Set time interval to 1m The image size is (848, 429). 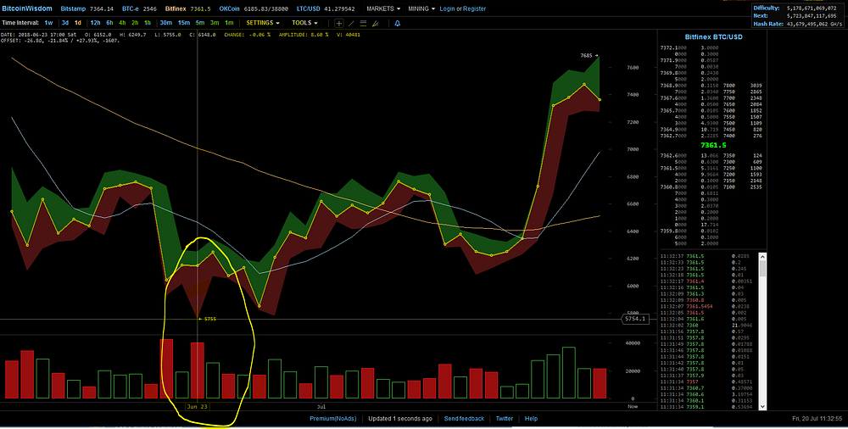point(229,23)
